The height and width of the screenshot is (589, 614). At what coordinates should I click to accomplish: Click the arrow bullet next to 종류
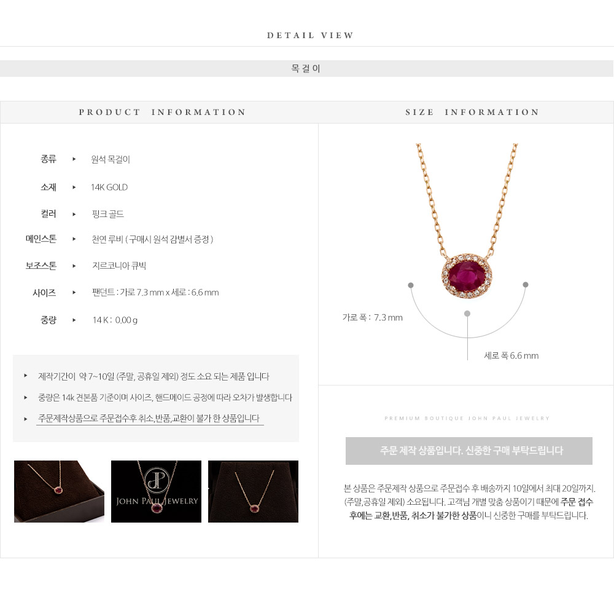click(74, 159)
